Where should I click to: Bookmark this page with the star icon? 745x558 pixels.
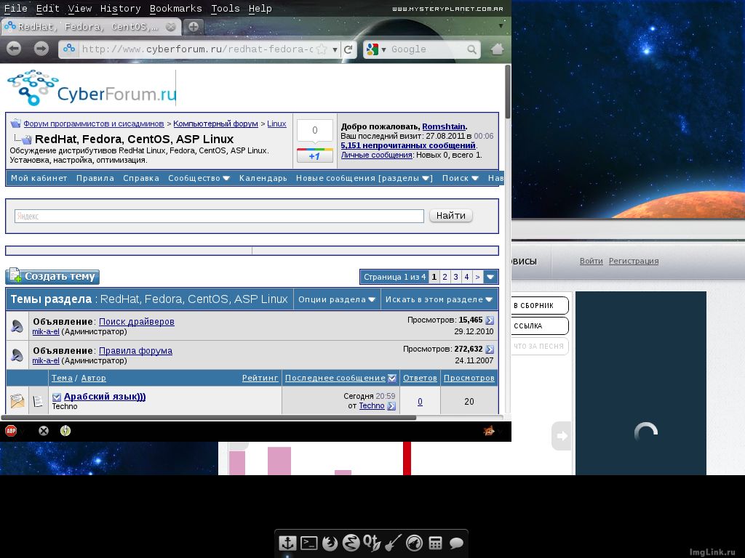322,49
